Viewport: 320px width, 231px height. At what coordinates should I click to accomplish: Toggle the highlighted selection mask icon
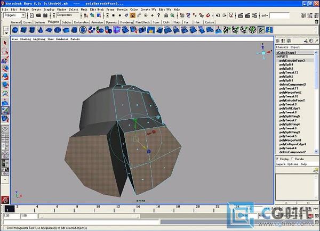(133, 15)
